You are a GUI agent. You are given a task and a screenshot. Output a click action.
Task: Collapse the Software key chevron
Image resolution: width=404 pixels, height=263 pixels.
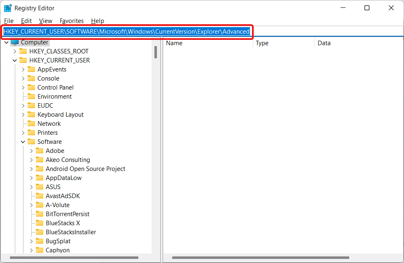click(x=23, y=142)
